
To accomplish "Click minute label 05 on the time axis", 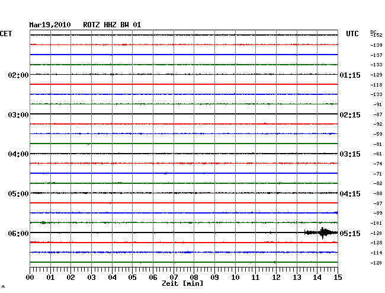I will 132,278.
